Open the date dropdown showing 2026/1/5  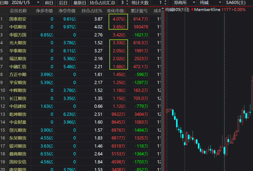tap(38, 3)
